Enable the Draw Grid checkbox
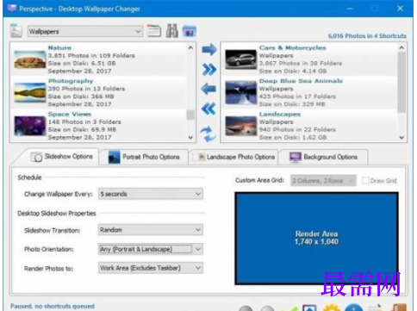This screenshot has width=417, height=311. coord(365,181)
